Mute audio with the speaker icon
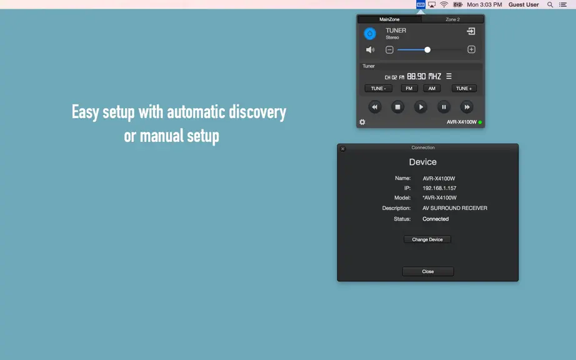576x360 pixels. click(x=370, y=49)
